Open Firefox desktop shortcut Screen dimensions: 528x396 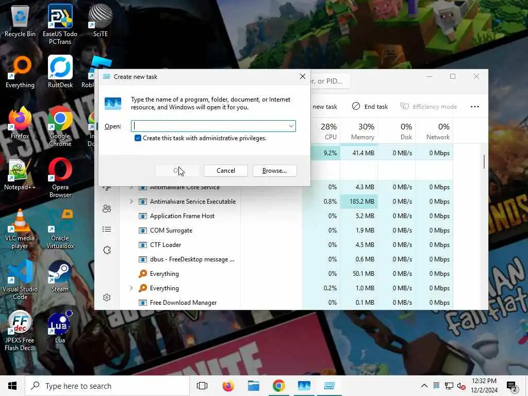(20, 123)
